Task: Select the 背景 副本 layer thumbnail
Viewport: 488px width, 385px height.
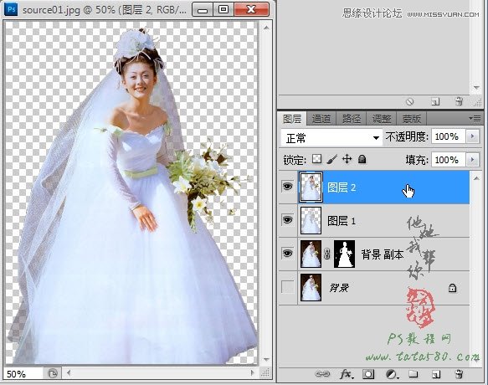Action: tap(311, 254)
